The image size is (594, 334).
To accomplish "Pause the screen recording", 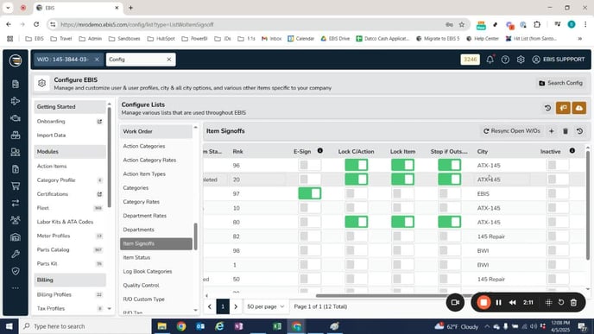I will (x=498, y=302).
